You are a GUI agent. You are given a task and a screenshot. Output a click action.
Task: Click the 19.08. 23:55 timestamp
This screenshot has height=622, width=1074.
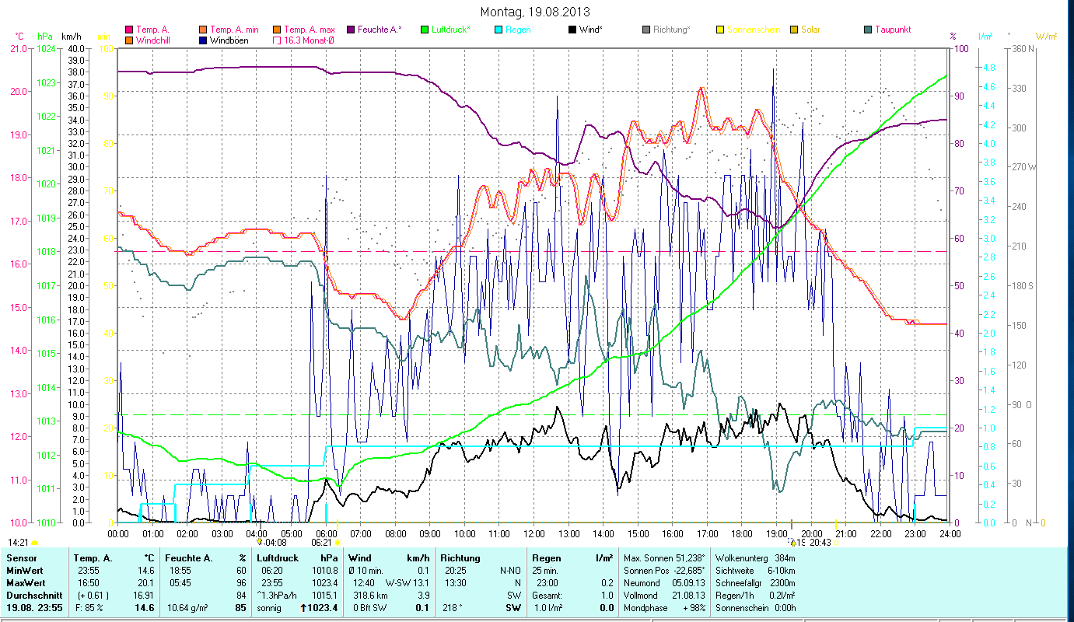35,608
